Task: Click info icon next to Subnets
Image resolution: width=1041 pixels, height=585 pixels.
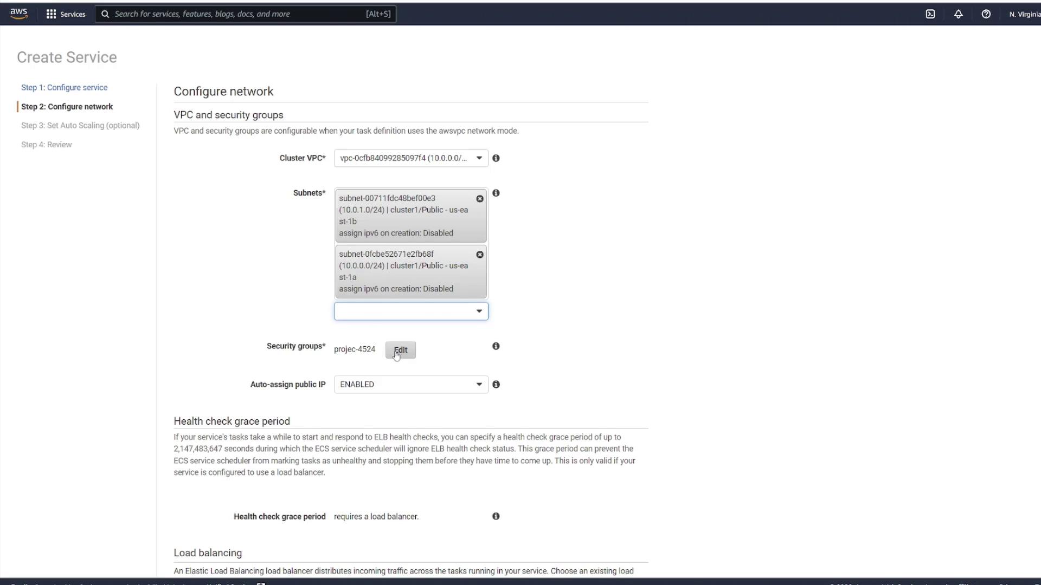Action: [x=496, y=193]
